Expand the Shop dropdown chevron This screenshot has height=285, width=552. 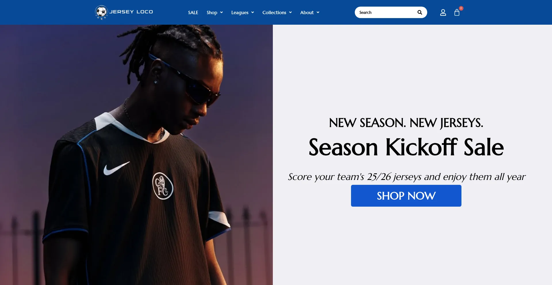(x=221, y=12)
